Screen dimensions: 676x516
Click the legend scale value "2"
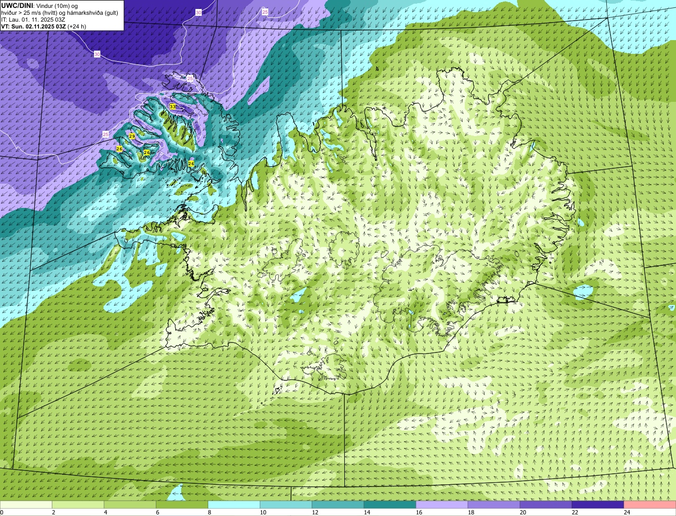53,512
